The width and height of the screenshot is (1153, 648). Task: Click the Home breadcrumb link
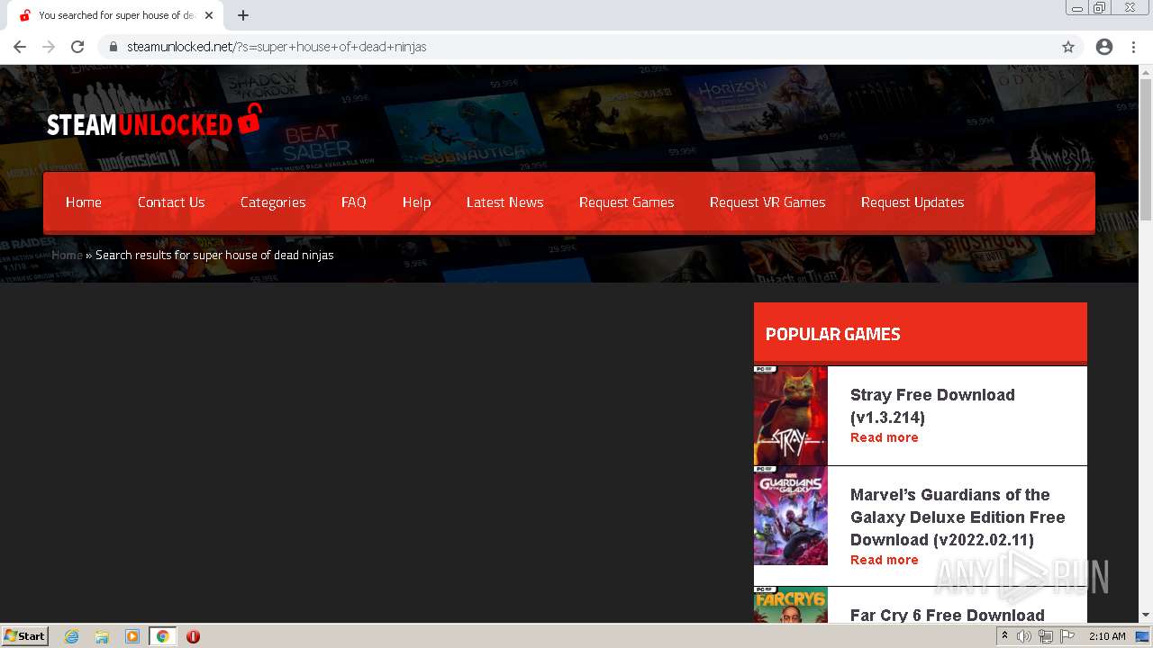pyautogui.click(x=67, y=255)
